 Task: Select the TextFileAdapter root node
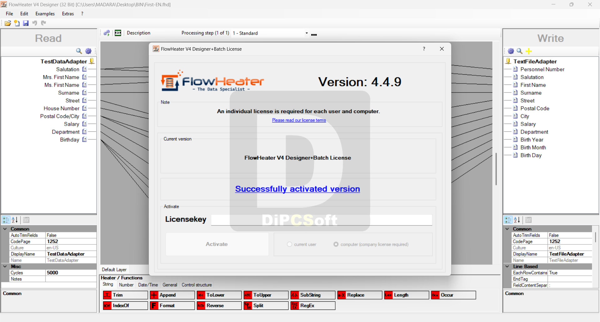(x=535, y=62)
